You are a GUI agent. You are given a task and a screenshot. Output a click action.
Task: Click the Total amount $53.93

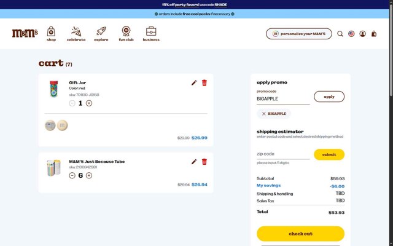337,213
